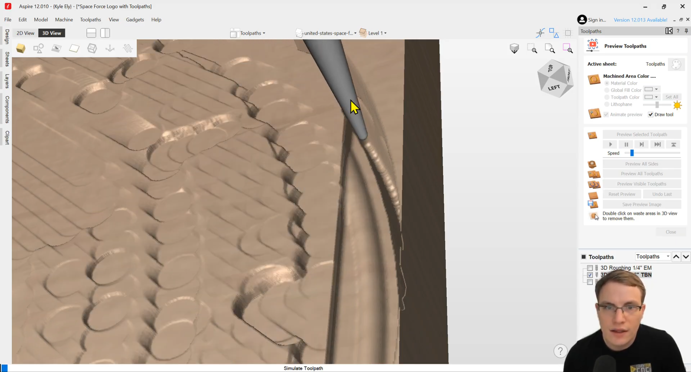Pin the Toolpaths panel
This screenshot has height=372, width=691.
point(686,31)
